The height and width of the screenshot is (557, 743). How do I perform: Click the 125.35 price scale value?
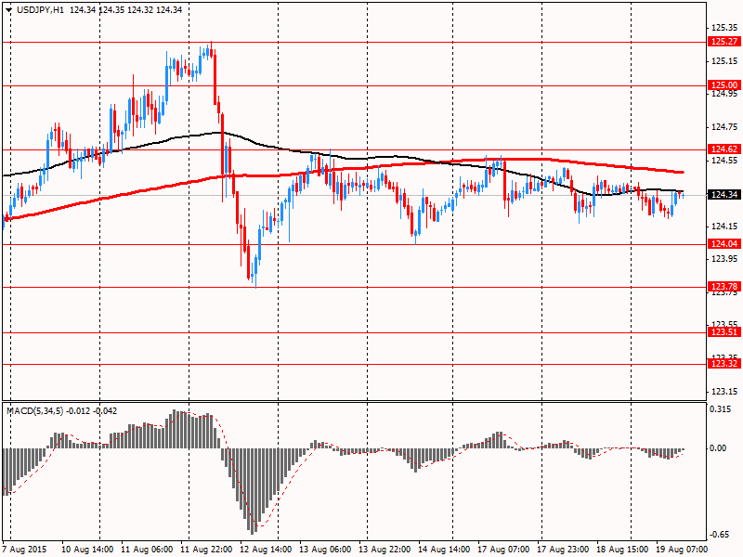(724, 28)
